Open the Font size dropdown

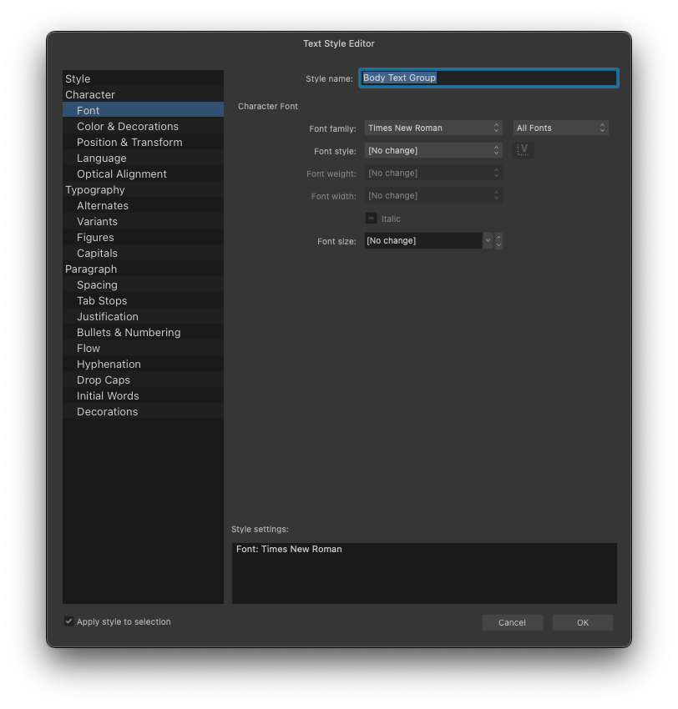[x=487, y=240]
